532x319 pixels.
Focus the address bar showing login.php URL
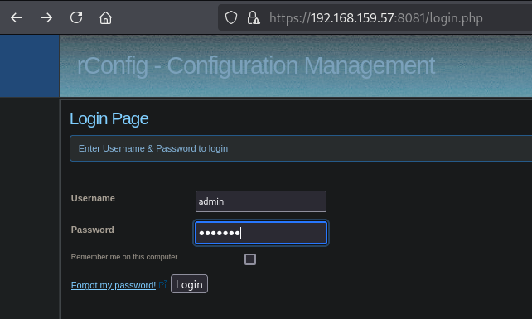[x=376, y=17]
